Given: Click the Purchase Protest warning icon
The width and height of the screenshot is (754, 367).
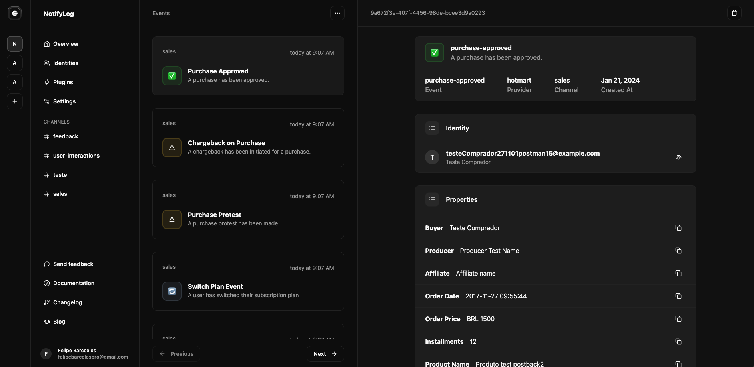Looking at the screenshot, I should (x=172, y=219).
